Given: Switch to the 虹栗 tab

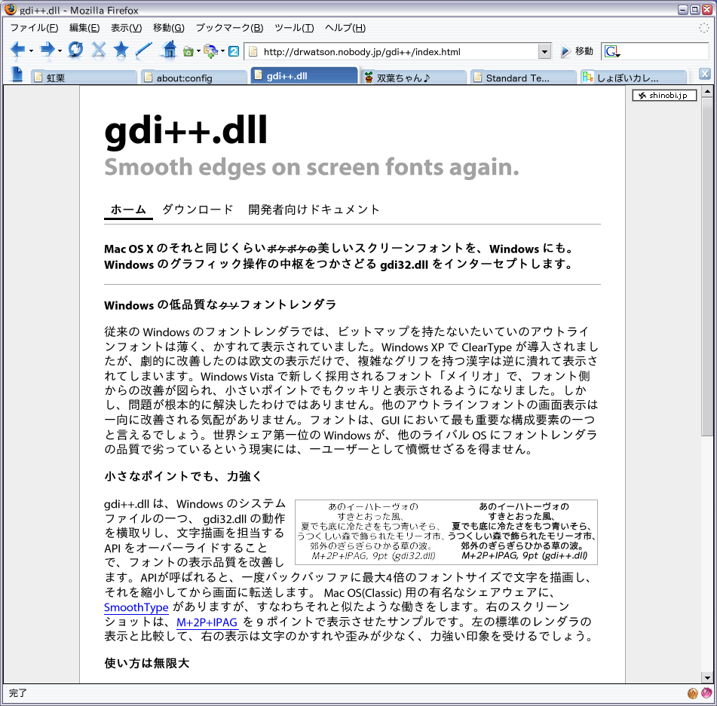Looking at the screenshot, I should coord(84,78).
